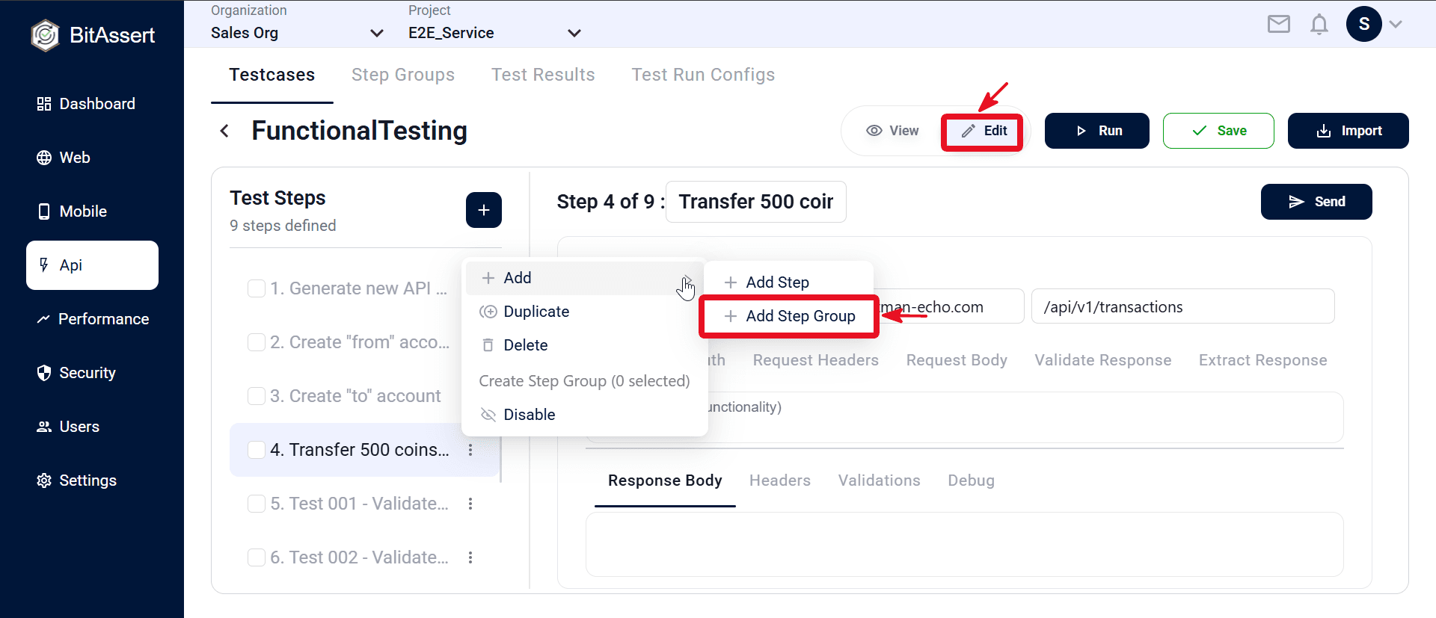Open the Performance section
Image resolution: width=1436 pixels, height=618 pixels.
(x=92, y=319)
